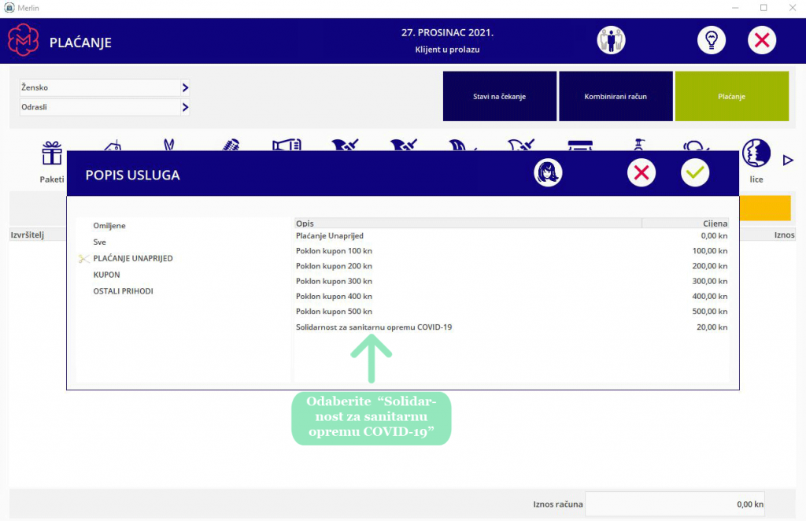Select the lice face category icon
The image size is (806, 521).
(756, 153)
